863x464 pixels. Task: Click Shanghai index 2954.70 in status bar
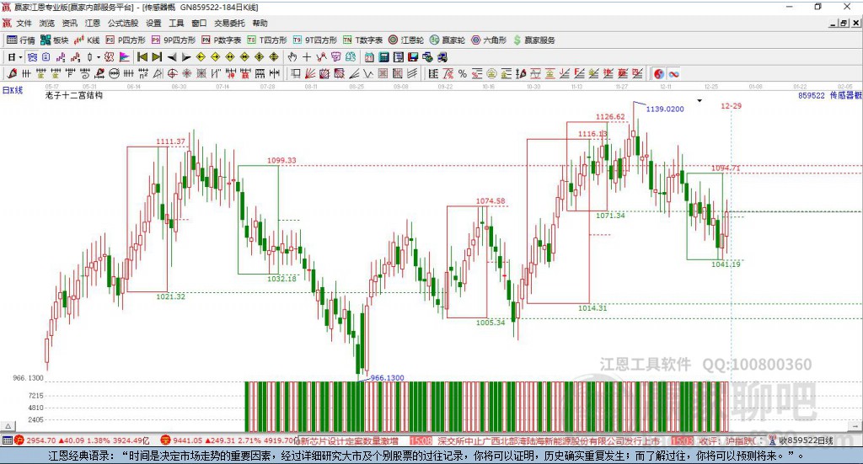point(41,440)
